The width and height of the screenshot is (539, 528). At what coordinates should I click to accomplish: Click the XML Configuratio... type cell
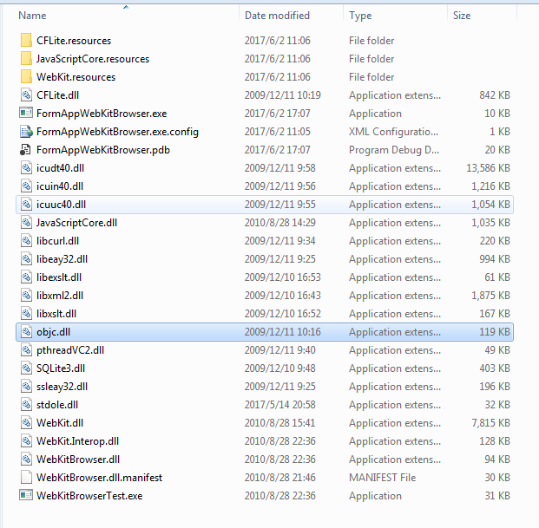click(x=393, y=132)
